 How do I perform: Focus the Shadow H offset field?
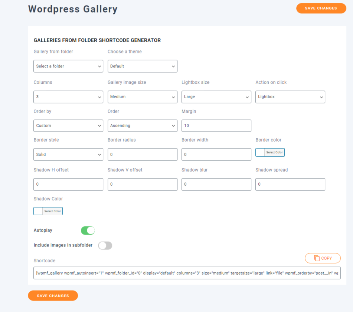coord(68,184)
